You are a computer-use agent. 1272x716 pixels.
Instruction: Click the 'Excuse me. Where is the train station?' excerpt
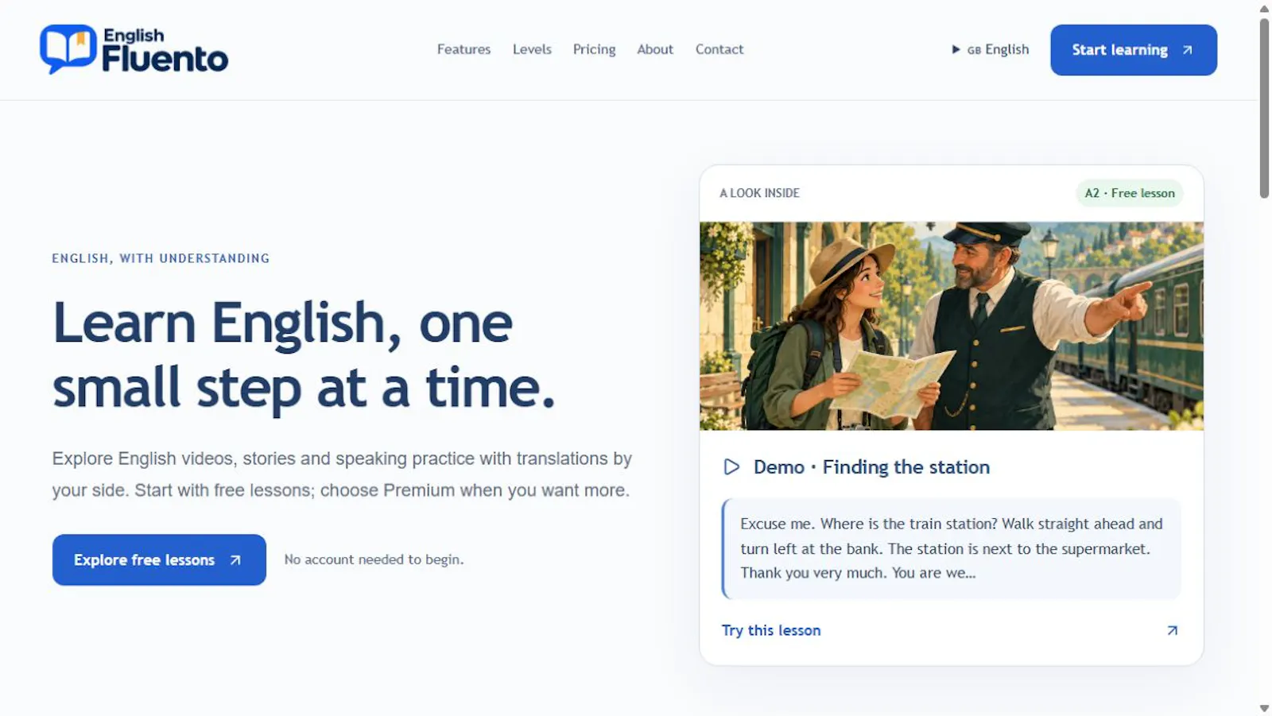[x=951, y=548]
